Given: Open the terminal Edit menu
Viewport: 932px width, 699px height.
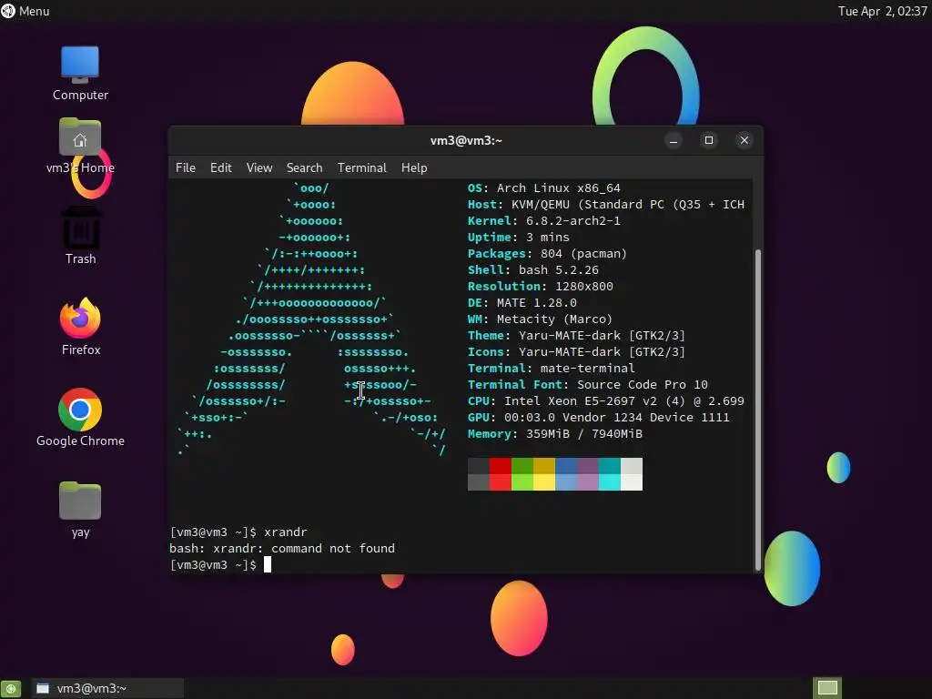Looking at the screenshot, I should pos(220,167).
